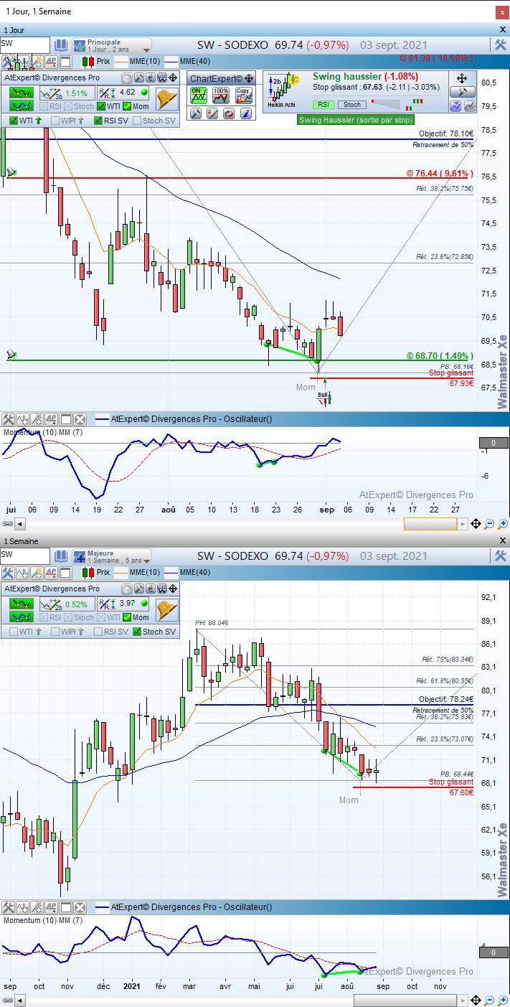Image resolution: width=510 pixels, height=1007 pixels.
Task: Open the Principale 1 Jour 2 ans dropdown
Action: (112, 45)
